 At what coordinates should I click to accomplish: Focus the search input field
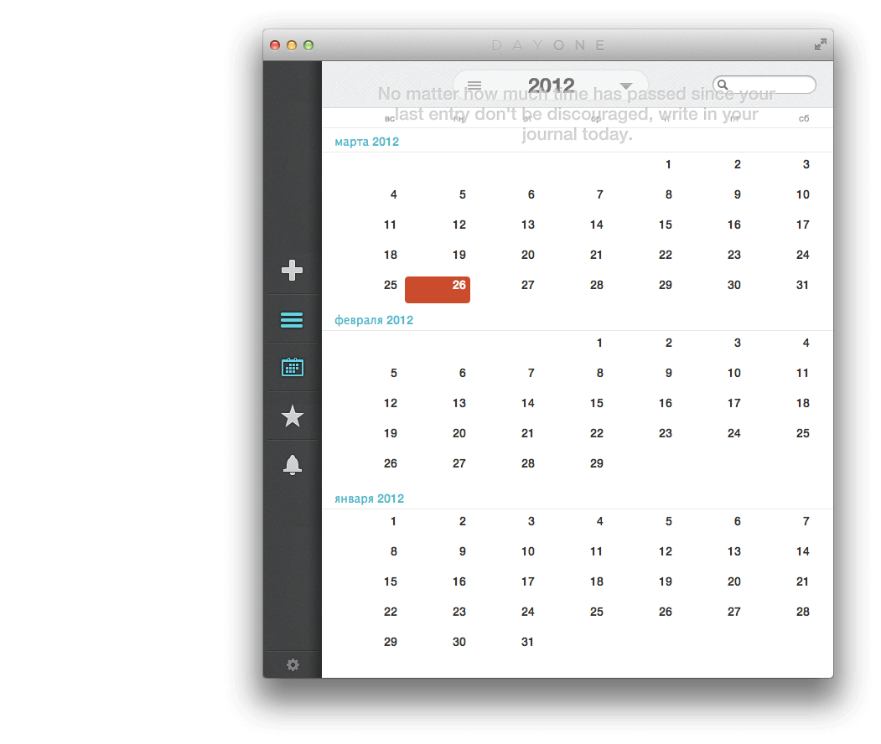point(764,85)
